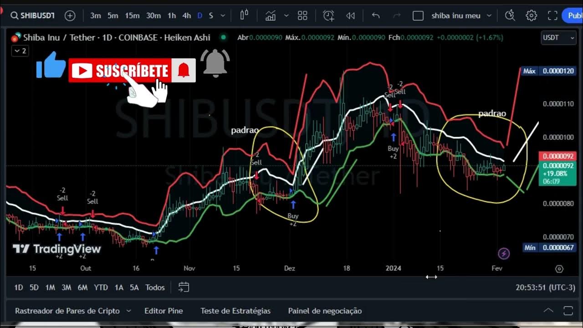Viewport: 583px width, 328px height.
Task: Select the 1A date range
Action: (119, 287)
